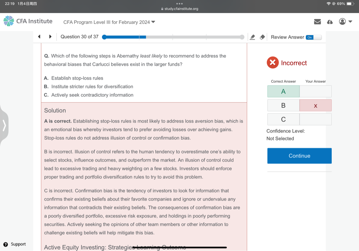Expand the account menu caret
Screen dimensions: 359x251
tap(350, 22)
